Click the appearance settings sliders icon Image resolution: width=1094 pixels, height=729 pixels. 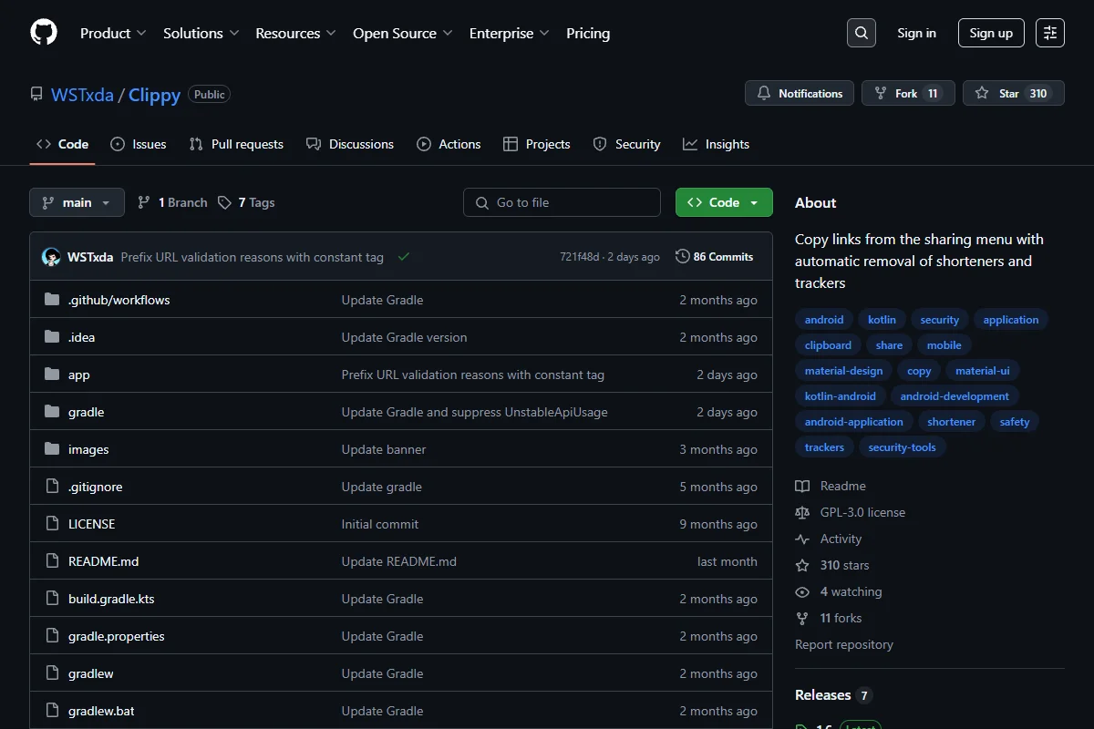[1050, 33]
